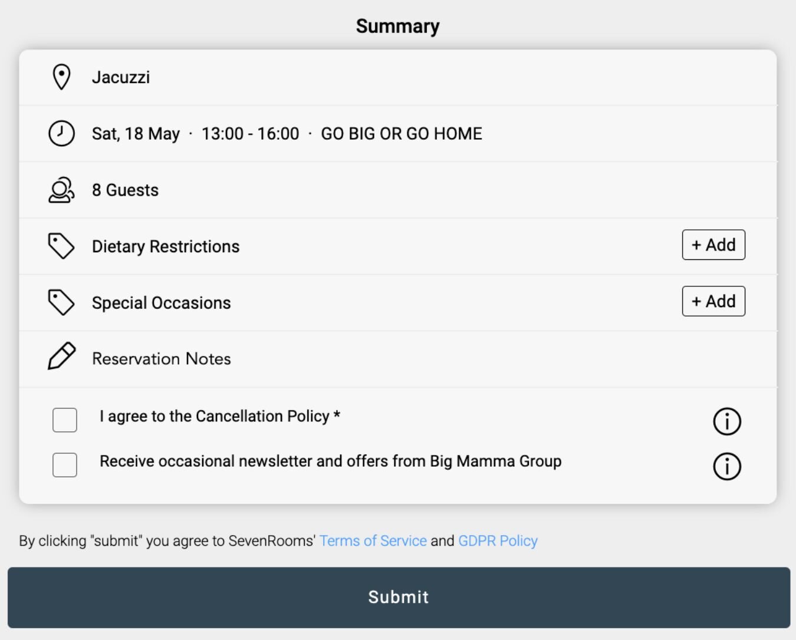The height and width of the screenshot is (640, 796).
Task: Click the tag icon beside Special Occasions
Action: [61, 302]
